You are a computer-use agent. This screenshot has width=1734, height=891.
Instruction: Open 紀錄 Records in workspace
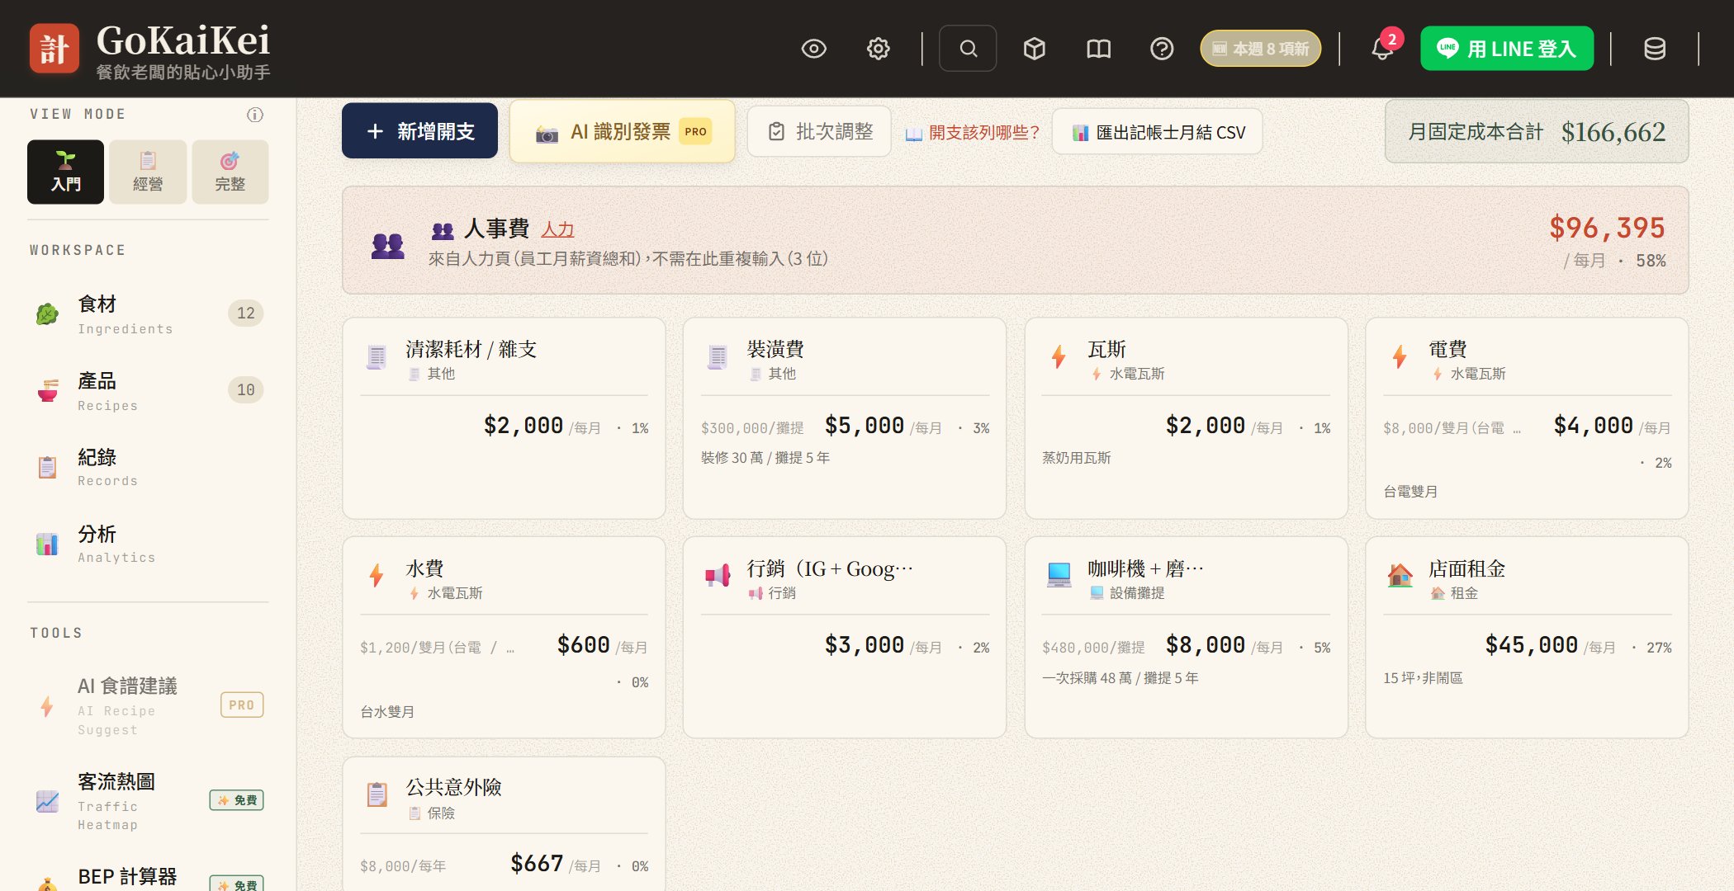[148, 467]
